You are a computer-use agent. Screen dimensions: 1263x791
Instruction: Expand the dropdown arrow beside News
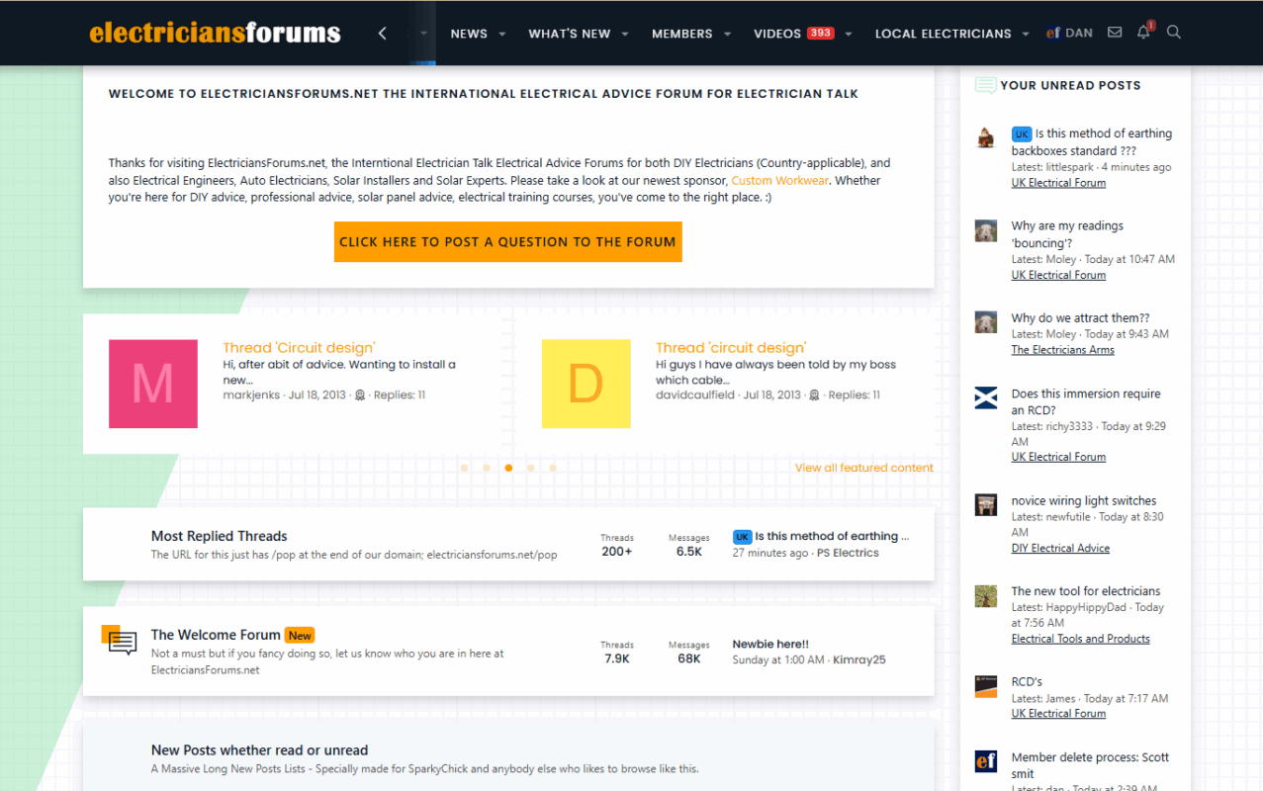[x=502, y=34]
